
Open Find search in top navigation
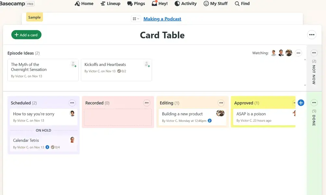pos(242,4)
